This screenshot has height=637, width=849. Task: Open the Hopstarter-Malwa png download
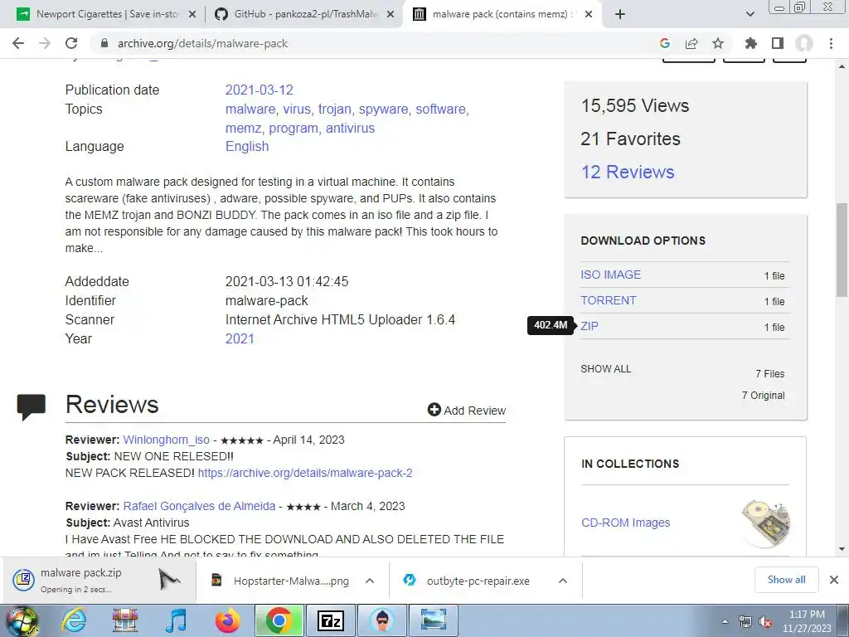(x=282, y=581)
